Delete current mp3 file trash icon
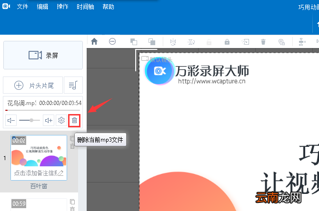Viewport: 319px width, 211px height. point(74,120)
